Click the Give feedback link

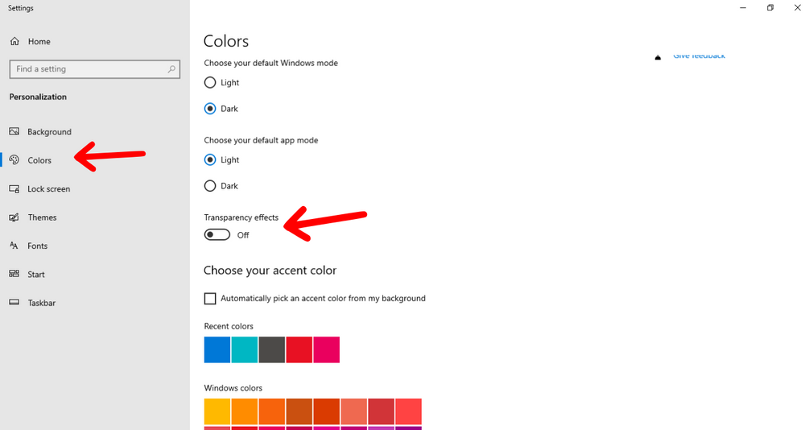coord(699,56)
